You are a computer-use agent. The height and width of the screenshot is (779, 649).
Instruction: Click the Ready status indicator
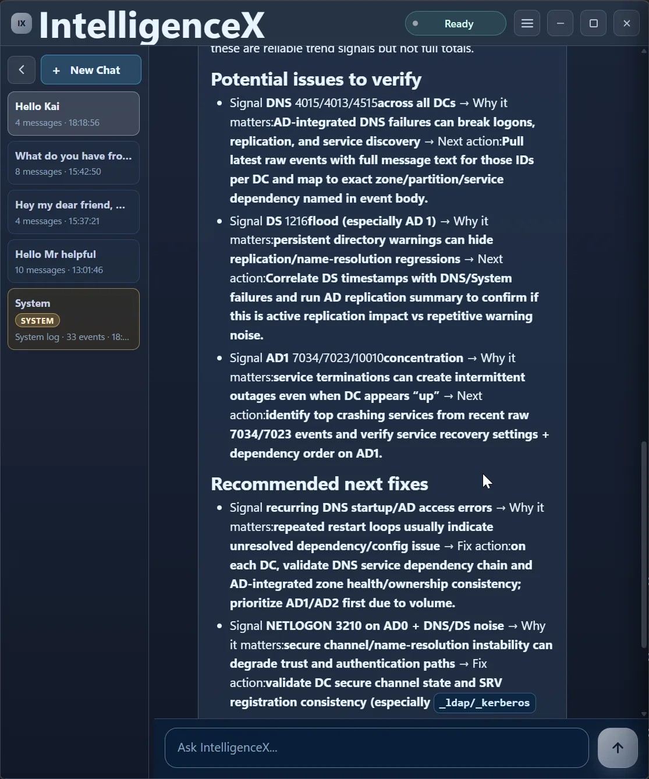tap(455, 23)
